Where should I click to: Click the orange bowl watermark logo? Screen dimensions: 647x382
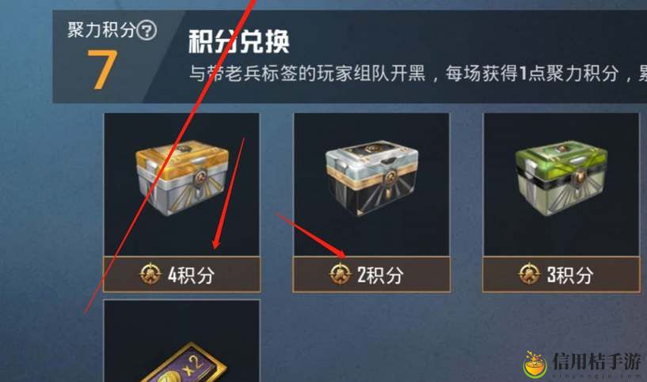click(535, 365)
